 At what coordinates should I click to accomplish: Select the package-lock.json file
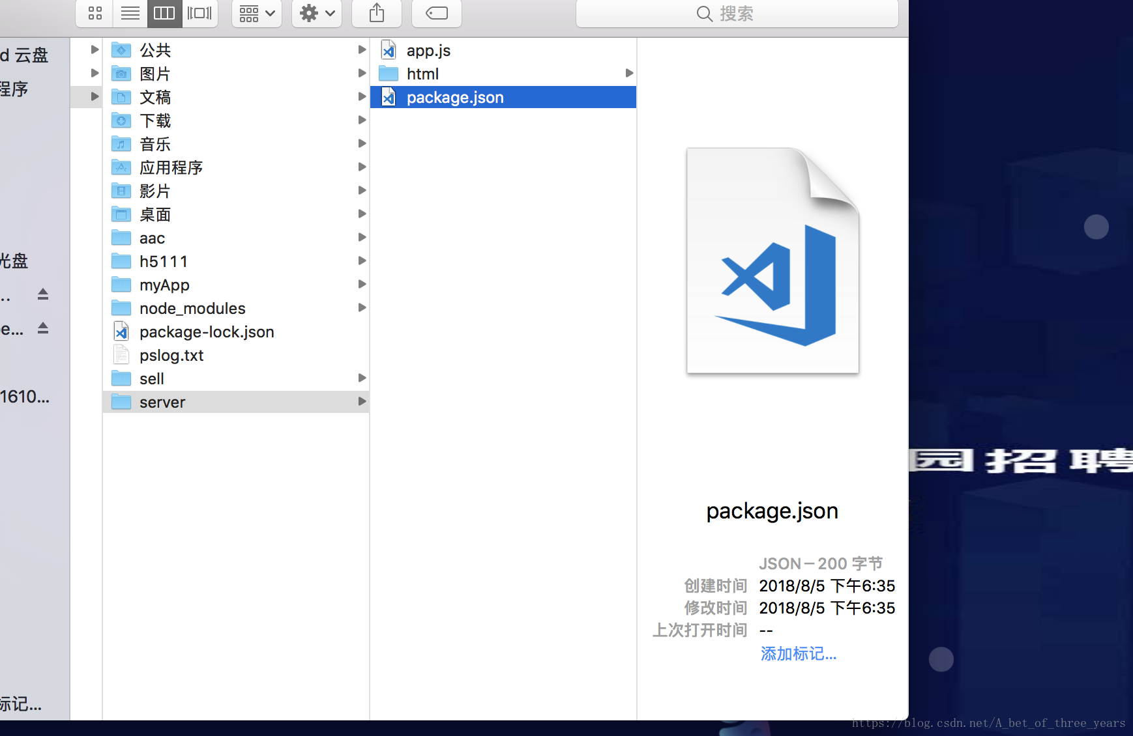(x=236, y=332)
